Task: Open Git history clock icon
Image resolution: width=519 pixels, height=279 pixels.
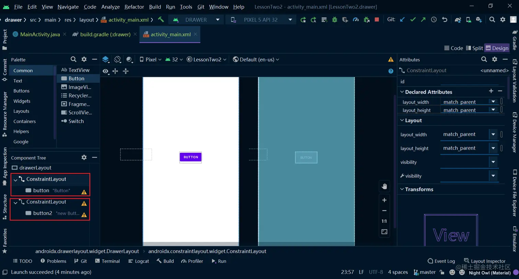Action: [x=434, y=20]
